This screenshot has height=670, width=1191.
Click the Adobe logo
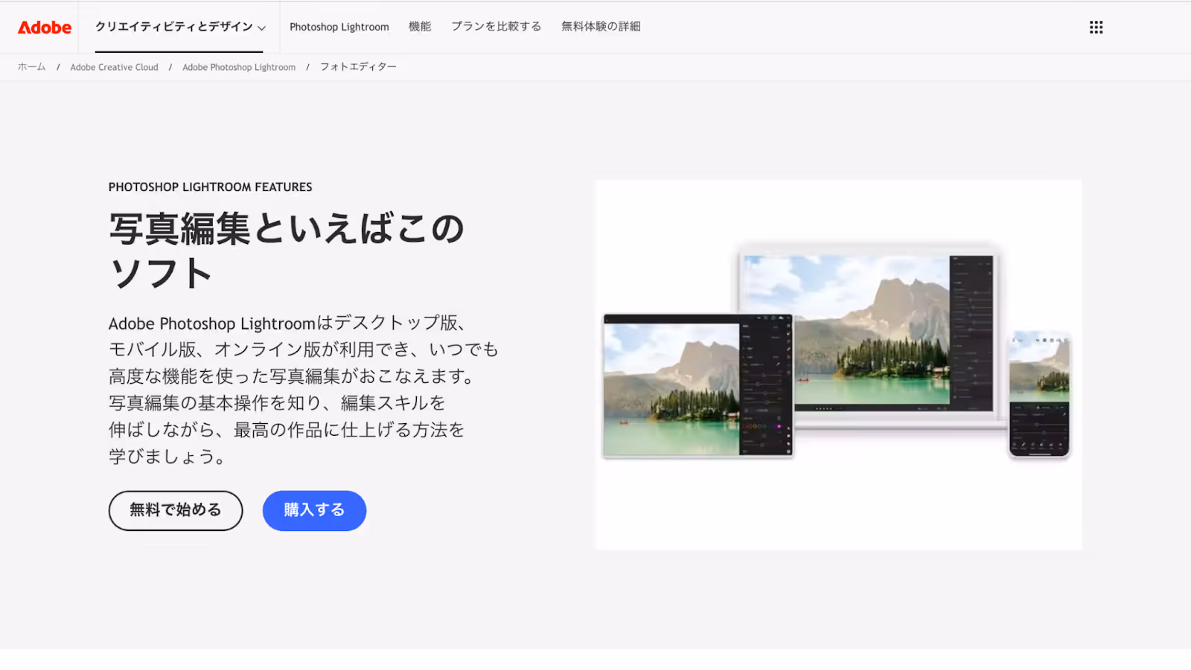45,28
